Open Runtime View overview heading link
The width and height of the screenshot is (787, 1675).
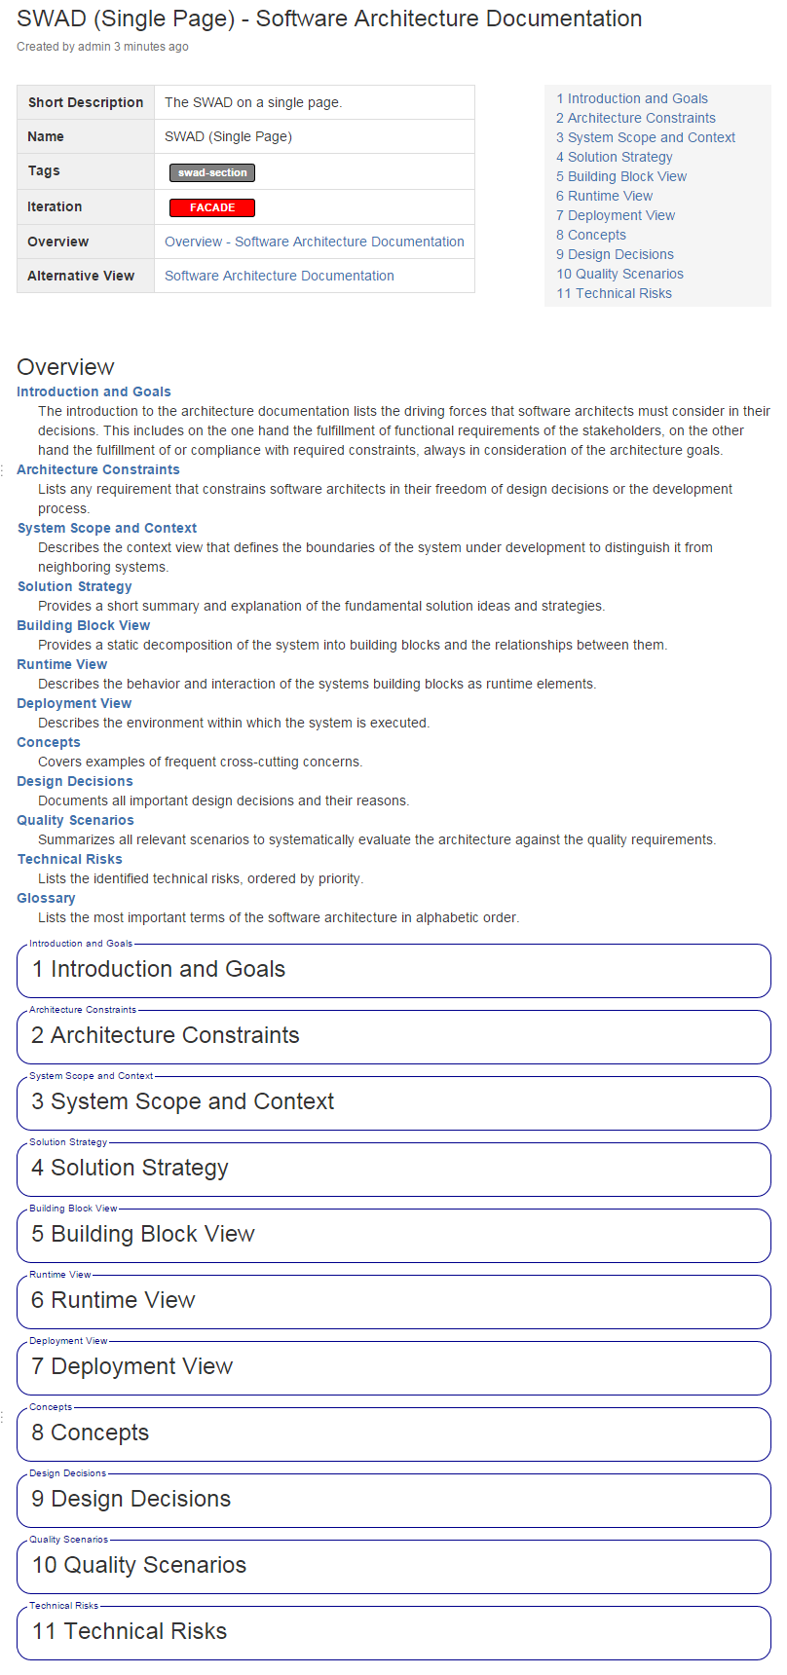click(62, 664)
